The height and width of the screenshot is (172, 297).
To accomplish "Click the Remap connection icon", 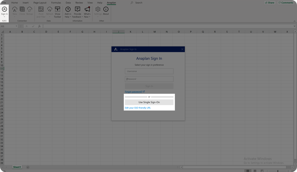I will pyautogui.click(x=29, y=9).
